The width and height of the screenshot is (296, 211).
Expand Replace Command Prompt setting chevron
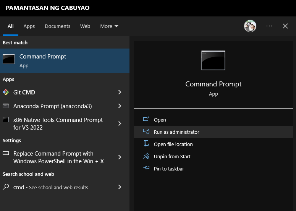point(120,157)
